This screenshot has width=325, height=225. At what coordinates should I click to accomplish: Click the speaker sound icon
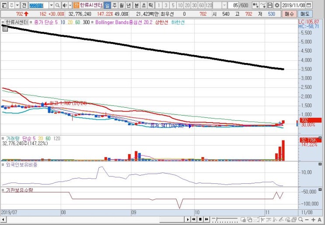click(x=65, y=5)
